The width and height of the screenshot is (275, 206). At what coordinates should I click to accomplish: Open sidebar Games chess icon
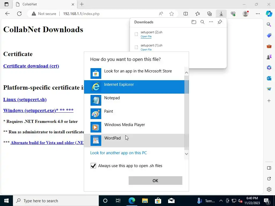tap(269, 57)
